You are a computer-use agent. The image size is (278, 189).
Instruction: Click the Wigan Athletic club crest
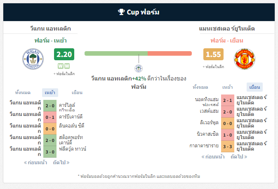[x=33, y=59]
